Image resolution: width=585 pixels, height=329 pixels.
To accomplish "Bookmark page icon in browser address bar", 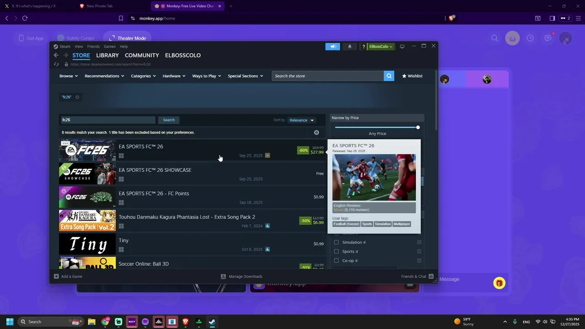I will 121,18.
